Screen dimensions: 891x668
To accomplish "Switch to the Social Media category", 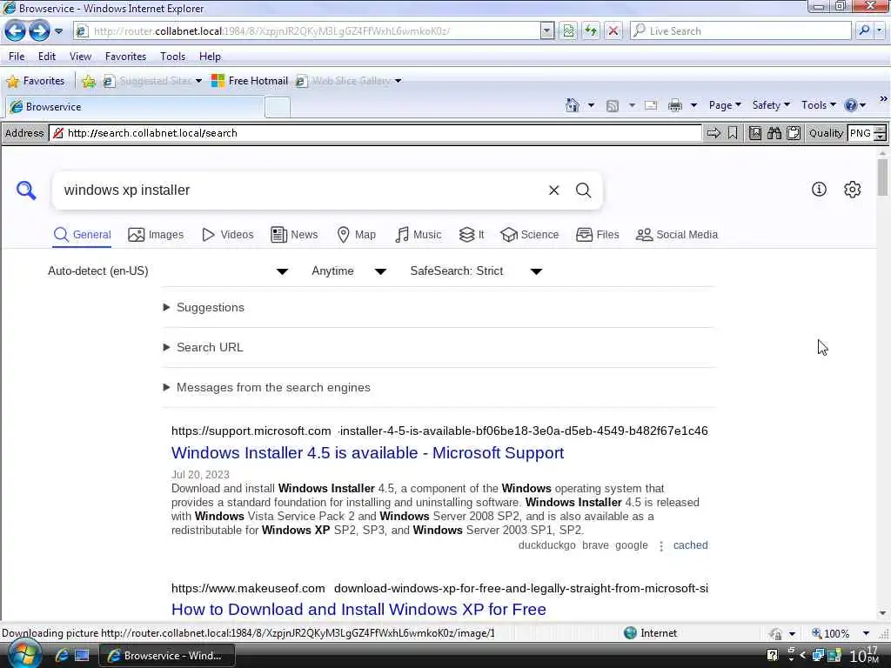I will (x=677, y=235).
